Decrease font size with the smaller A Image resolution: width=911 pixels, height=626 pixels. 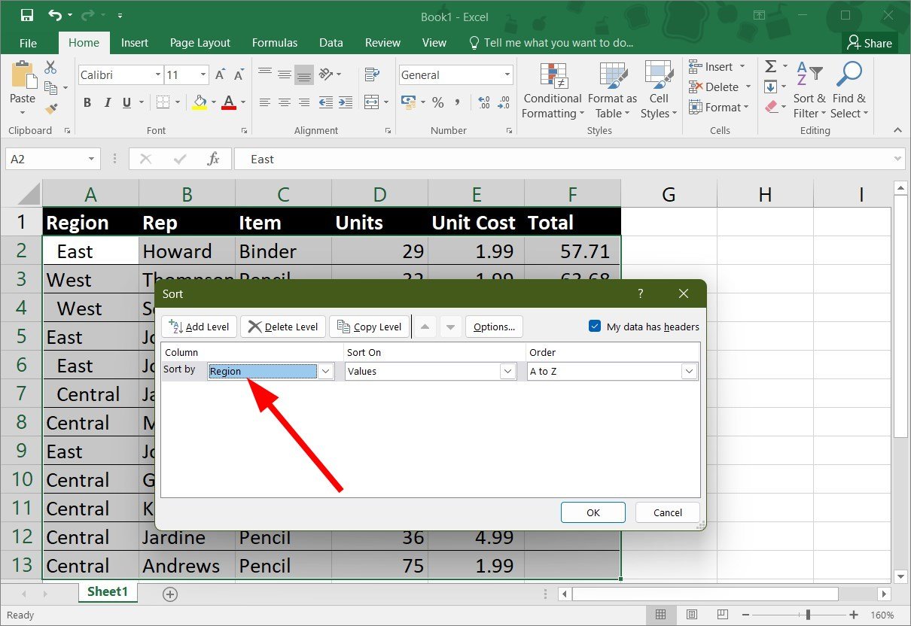(239, 75)
